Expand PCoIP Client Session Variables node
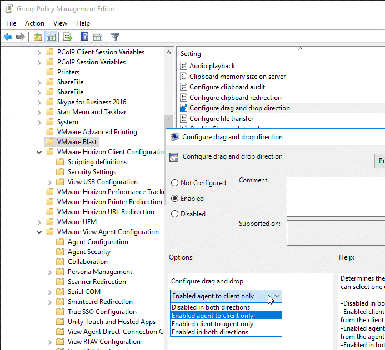The height and width of the screenshot is (350, 385). (x=39, y=53)
